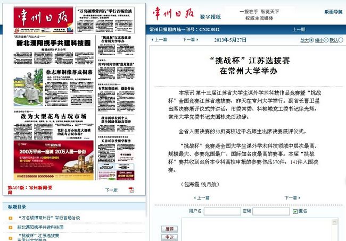Click the 用户名 username input field

pos(221,211)
